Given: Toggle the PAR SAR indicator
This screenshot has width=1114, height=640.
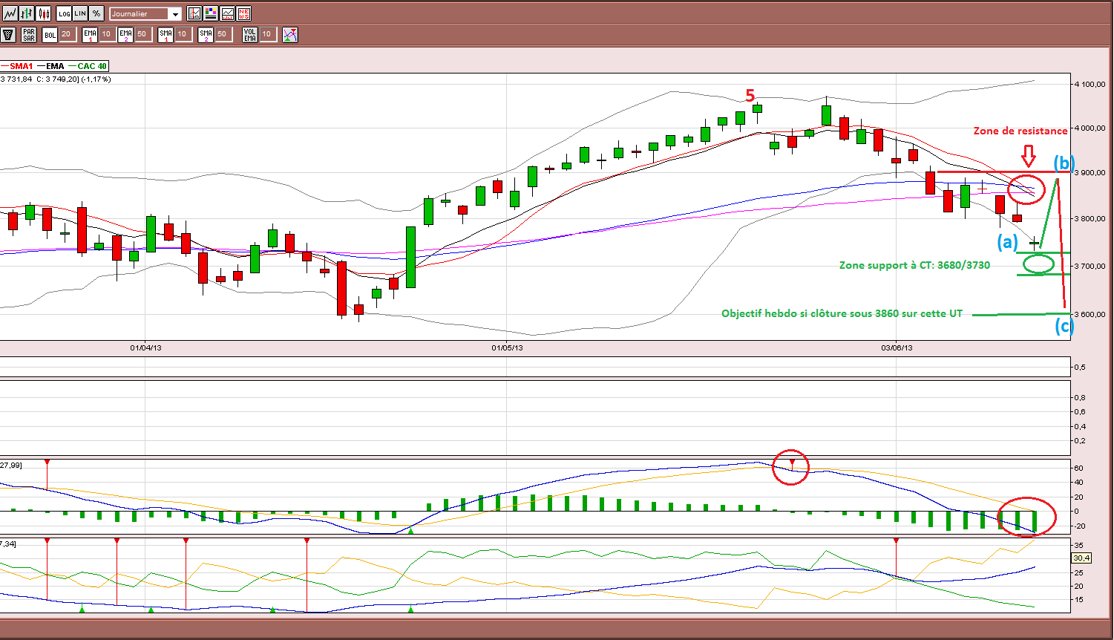Looking at the screenshot, I should pos(29,34).
